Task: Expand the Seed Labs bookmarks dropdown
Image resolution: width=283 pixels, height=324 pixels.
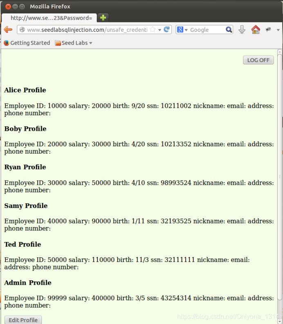Action: tap(91, 43)
